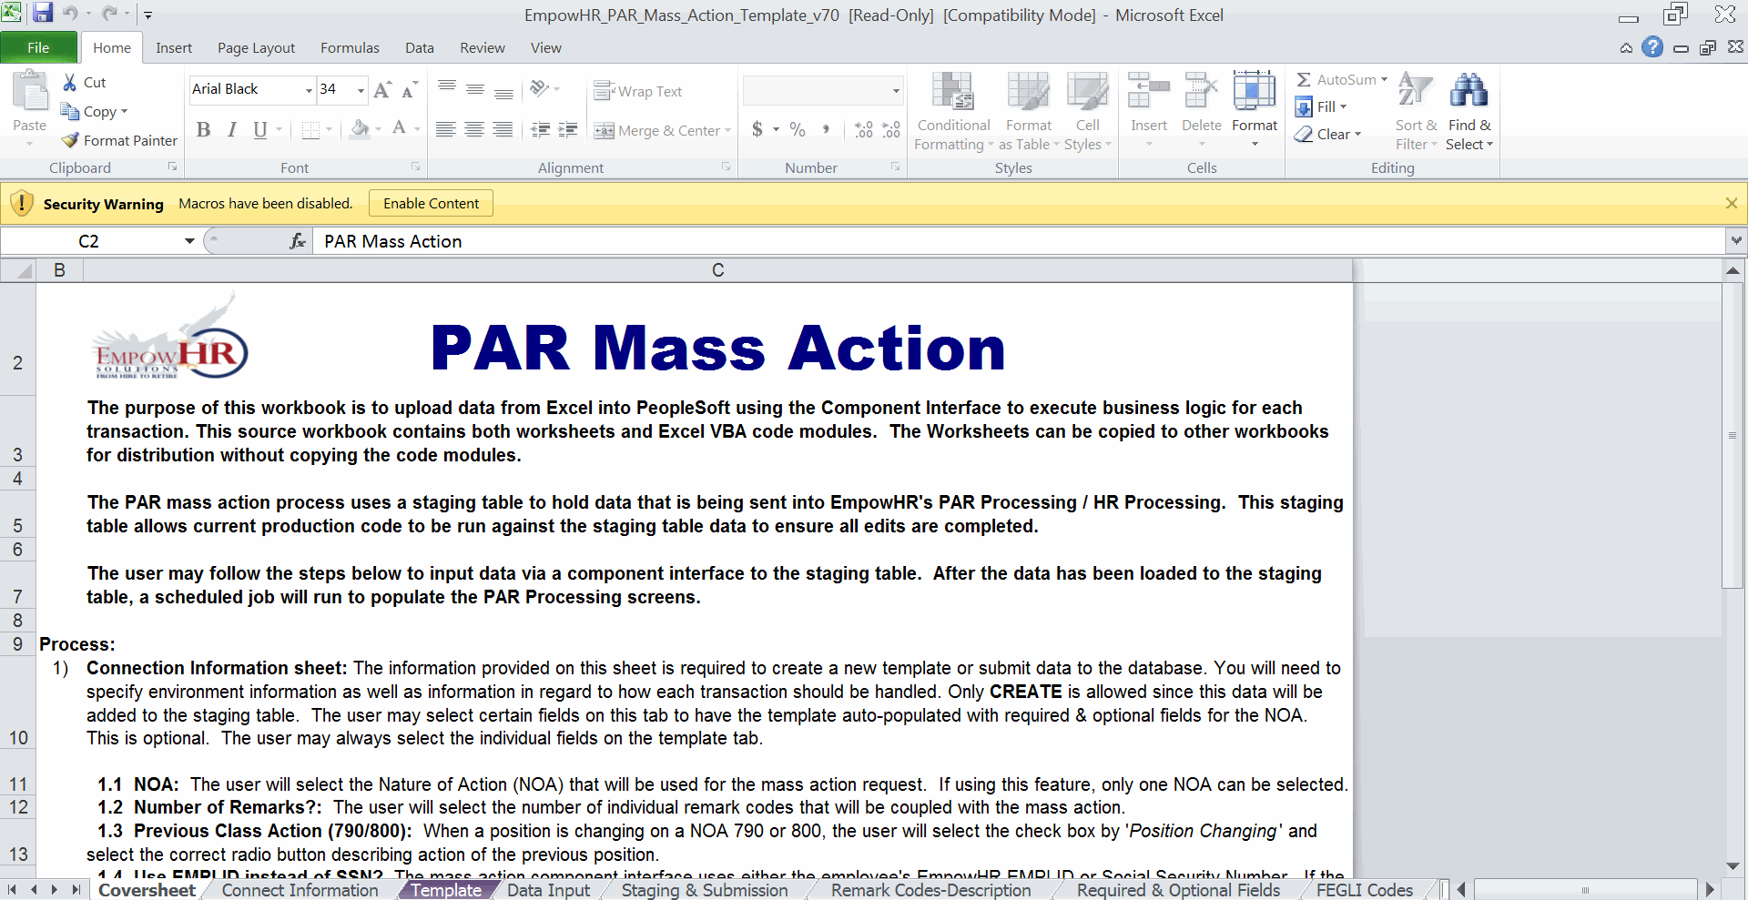
Task: Expand the number format combo box
Action: pyautogui.click(x=896, y=90)
